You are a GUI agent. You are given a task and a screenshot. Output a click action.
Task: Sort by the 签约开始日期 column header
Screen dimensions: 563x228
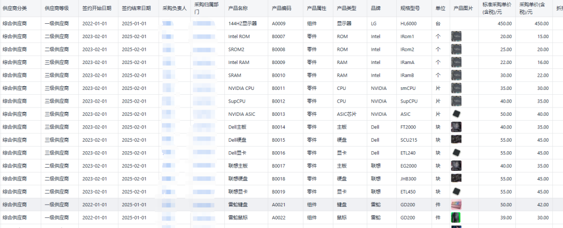[97, 8]
